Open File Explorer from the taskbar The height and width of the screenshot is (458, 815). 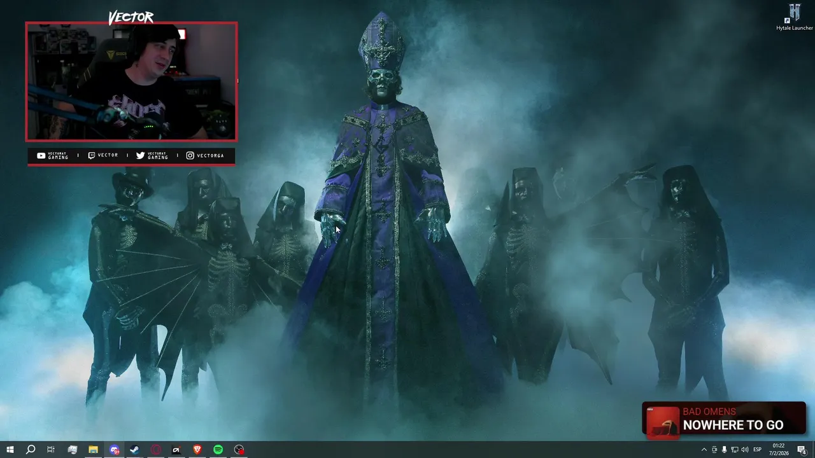coord(93,450)
